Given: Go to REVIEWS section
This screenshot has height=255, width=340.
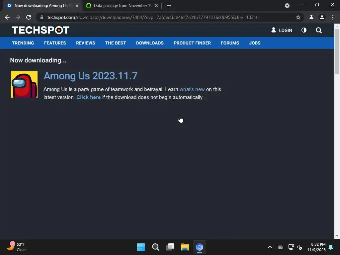Looking at the screenshot, I should [85, 43].
